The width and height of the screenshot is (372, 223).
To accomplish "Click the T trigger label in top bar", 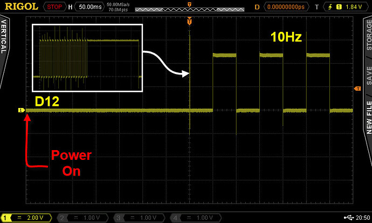I will pyautogui.click(x=316, y=7).
